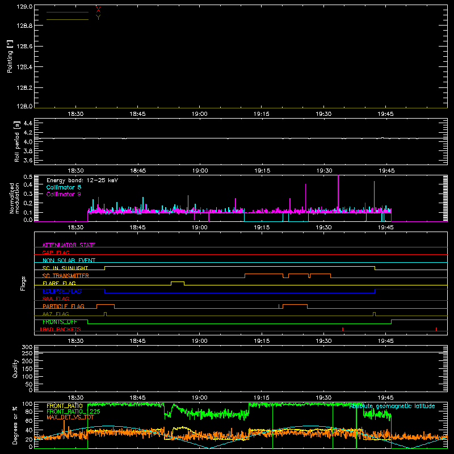Image resolution: width=454 pixels, height=454 pixels.
Task: Click 19:45 time label under Quality plot
Action: [x=385, y=398]
